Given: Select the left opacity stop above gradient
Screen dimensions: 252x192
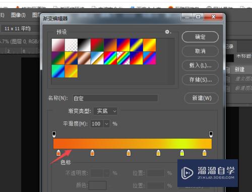Looking at the screenshot, I should (x=54, y=135).
